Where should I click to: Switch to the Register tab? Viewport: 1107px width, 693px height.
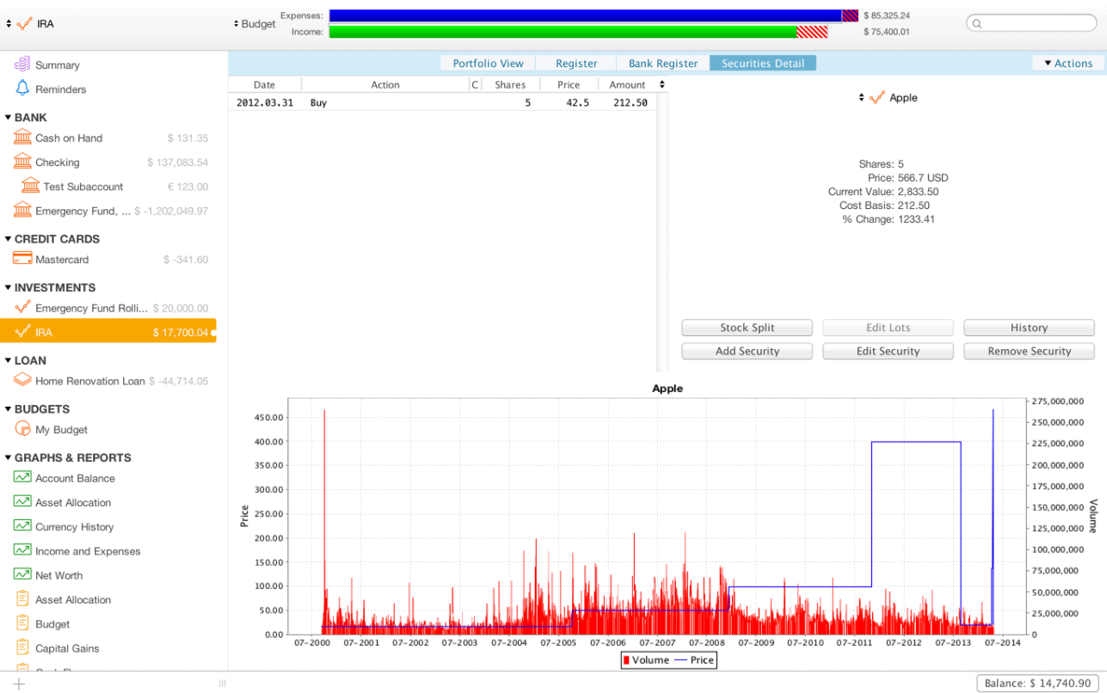point(576,63)
